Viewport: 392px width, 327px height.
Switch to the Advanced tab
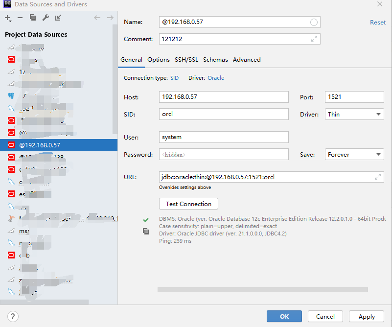point(247,60)
